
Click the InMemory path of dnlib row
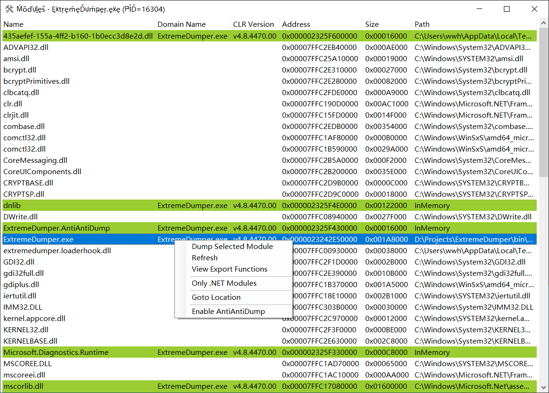pos(432,205)
